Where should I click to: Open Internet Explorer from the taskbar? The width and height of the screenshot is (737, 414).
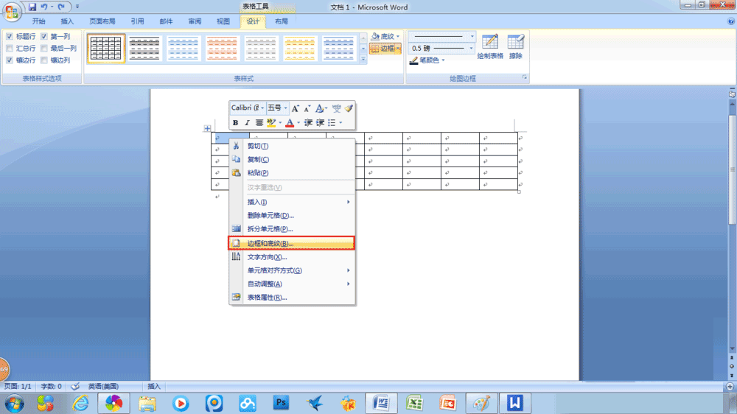point(80,403)
